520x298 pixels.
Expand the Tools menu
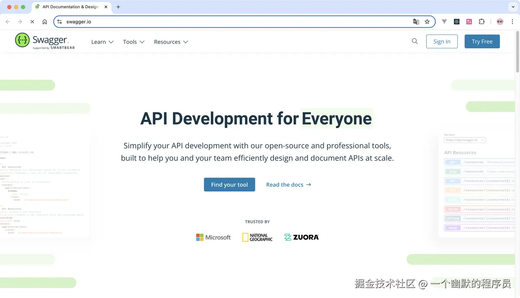(x=134, y=42)
